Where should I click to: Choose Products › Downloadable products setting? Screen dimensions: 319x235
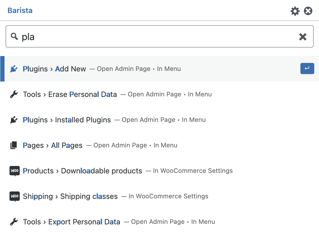(x=82, y=171)
